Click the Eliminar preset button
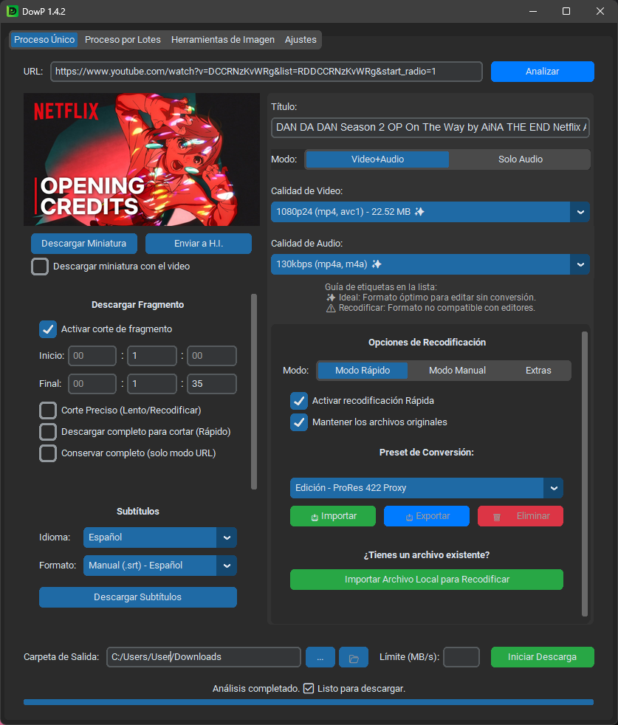This screenshot has height=725, width=618. pos(521,517)
